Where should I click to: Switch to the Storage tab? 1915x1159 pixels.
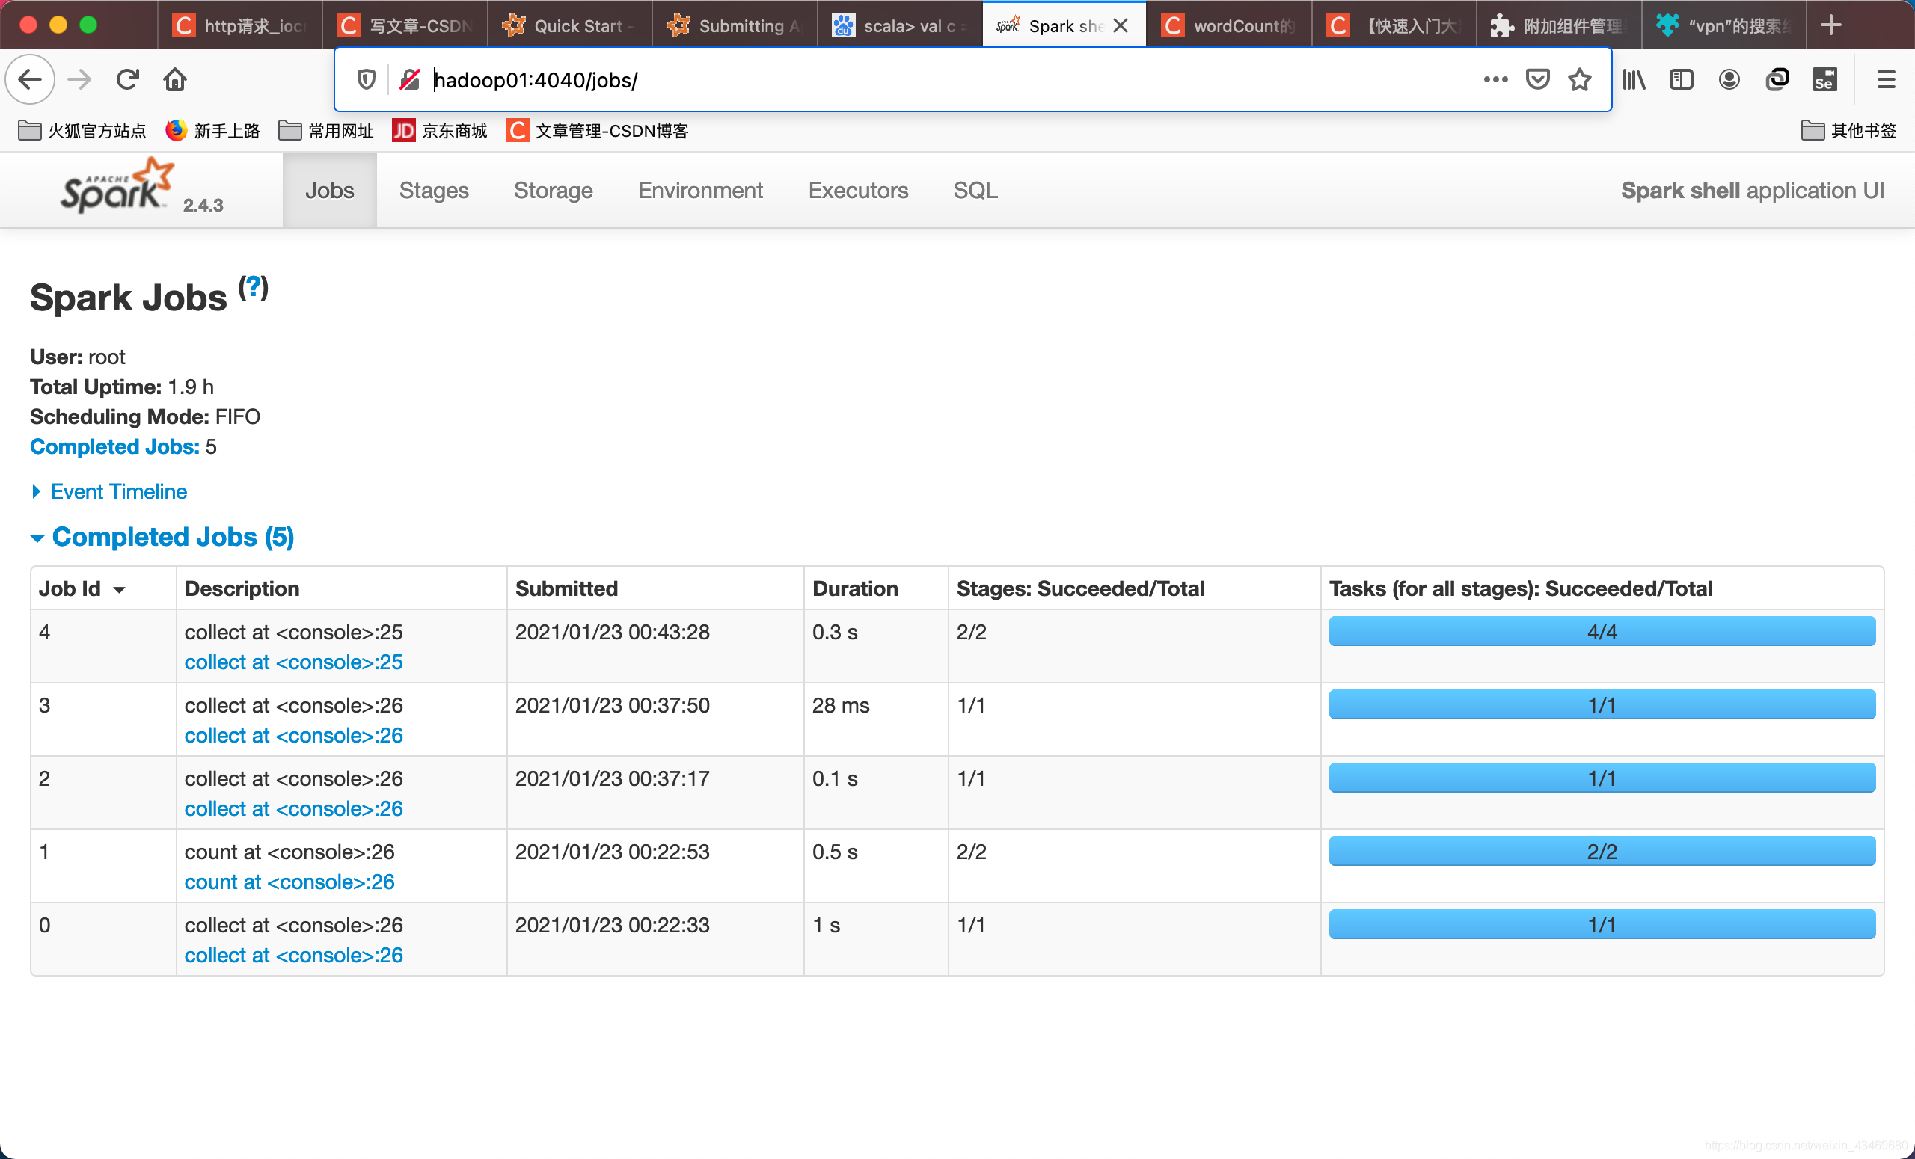point(553,191)
